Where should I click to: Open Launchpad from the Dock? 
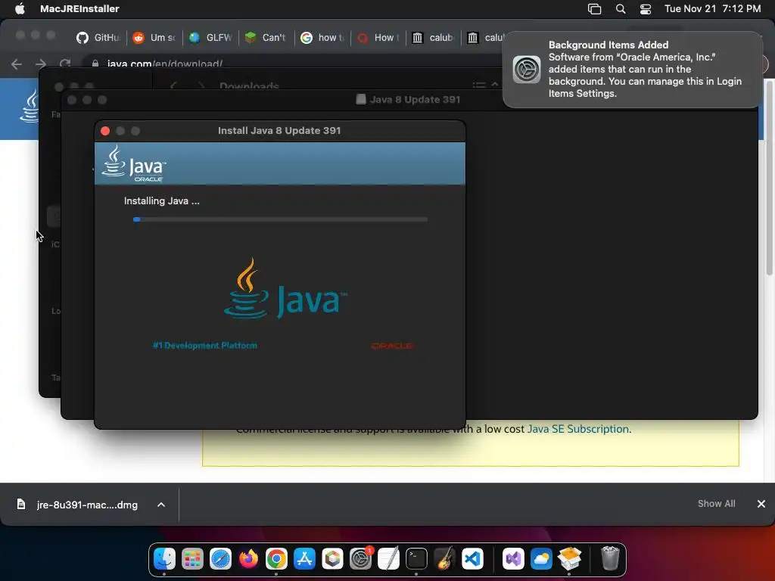point(192,559)
